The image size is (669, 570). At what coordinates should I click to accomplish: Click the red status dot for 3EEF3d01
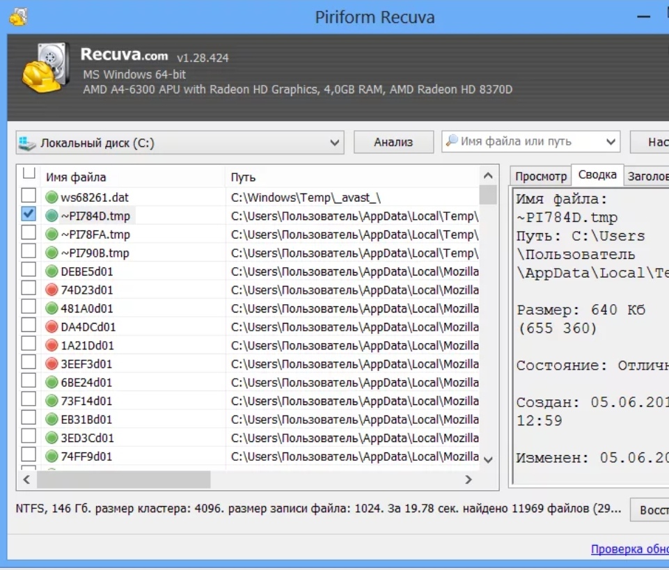tap(52, 364)
